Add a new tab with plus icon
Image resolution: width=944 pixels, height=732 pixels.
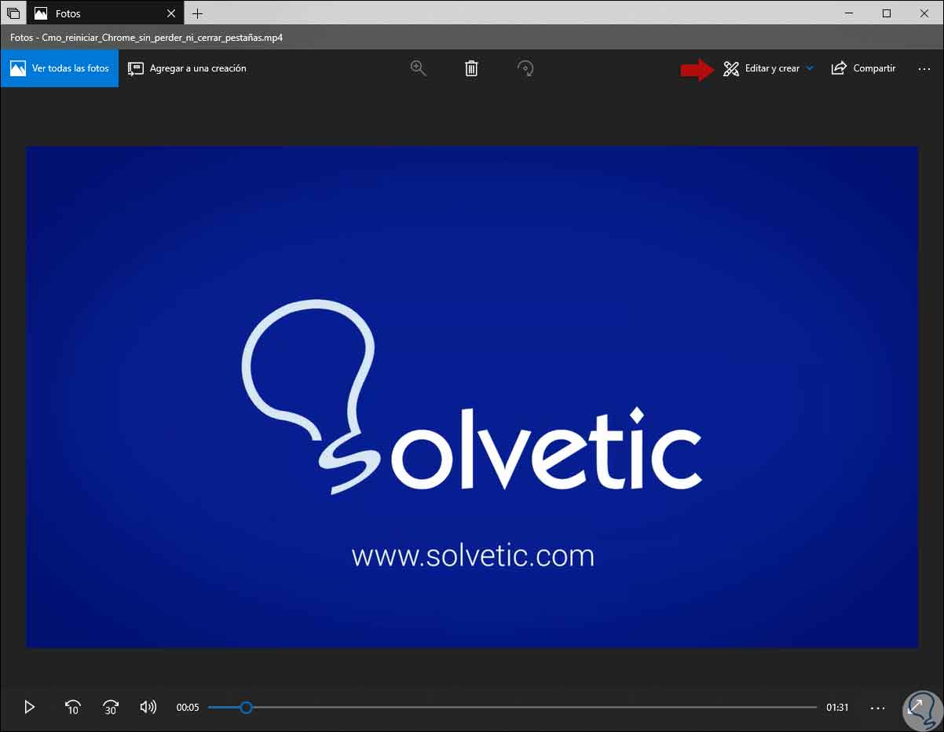(x=197, y=13)
